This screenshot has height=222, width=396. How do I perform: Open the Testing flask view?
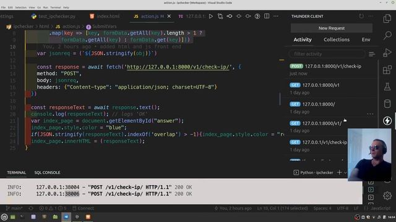pos(387,86)
